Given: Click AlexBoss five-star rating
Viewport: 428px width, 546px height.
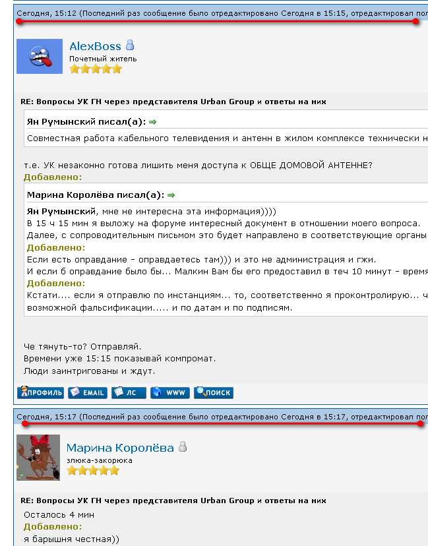Looking at the screenshot, I should tap(96, 69).
